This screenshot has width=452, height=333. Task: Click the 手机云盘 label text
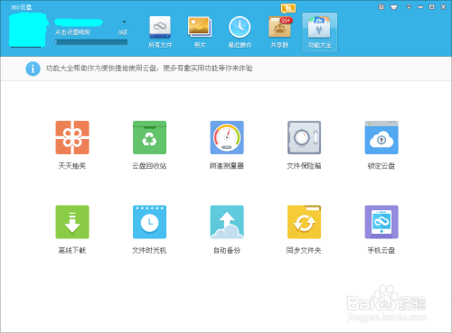pyautogui.click(x=381, y=250)
